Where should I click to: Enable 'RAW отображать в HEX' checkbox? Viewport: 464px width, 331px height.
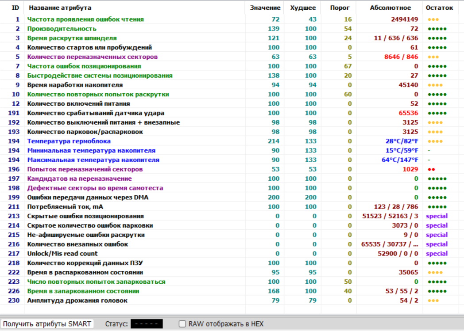click(182, 324)
